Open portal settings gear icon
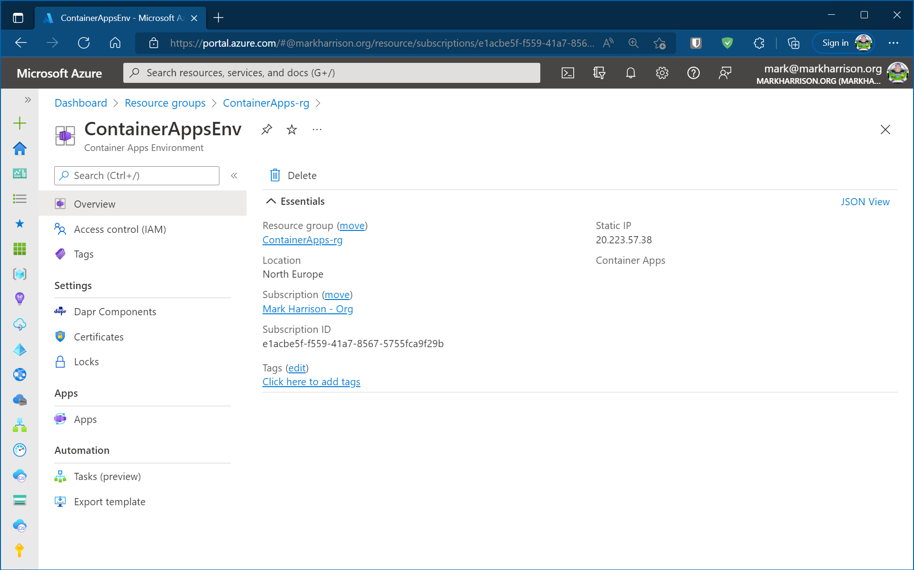 click(x=662, y=73)
